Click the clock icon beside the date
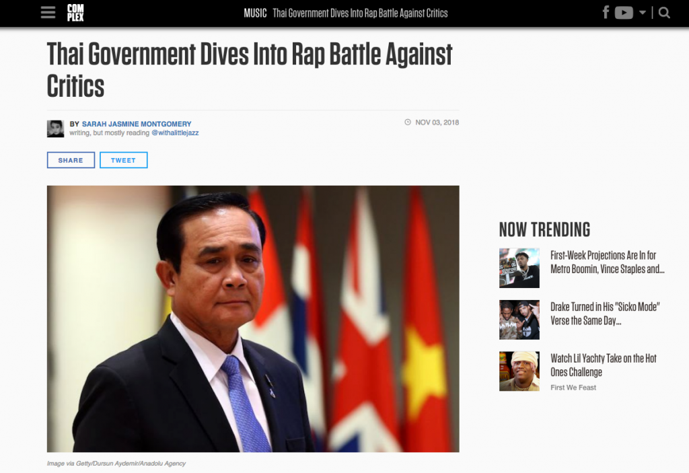This screenshot has height=473, width=689. [x=407, y=122]
